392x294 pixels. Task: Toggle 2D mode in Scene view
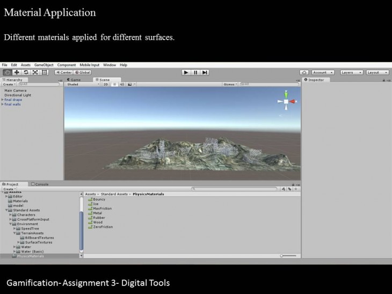pyautogui.click(x=106, y=84)
